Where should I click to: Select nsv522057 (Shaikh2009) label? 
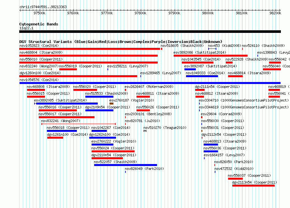pyautogui.click(x=115, y=162)
